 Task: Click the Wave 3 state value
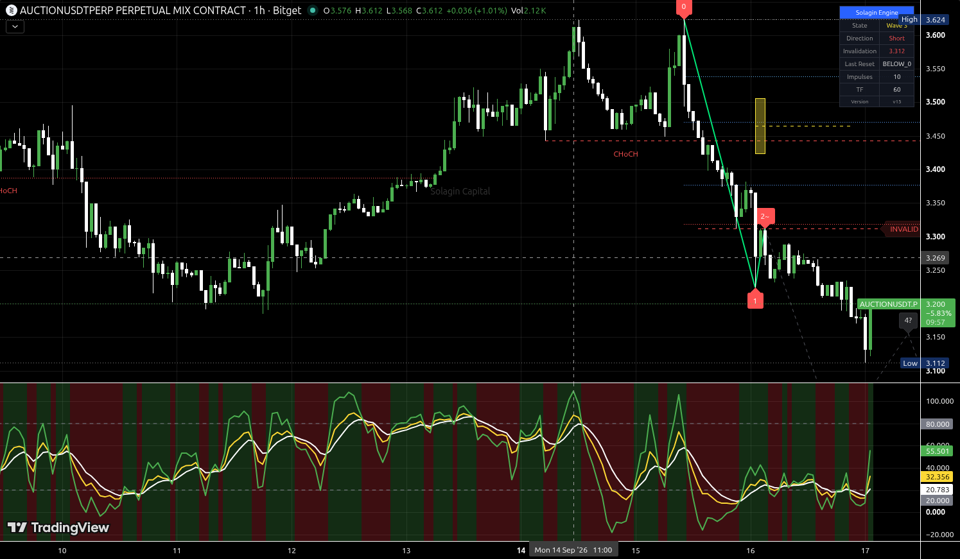tap(896, 26)
